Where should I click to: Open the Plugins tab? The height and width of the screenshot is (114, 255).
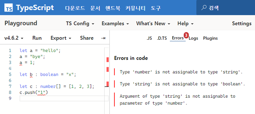pyautogui.click(x=210, y=38)
